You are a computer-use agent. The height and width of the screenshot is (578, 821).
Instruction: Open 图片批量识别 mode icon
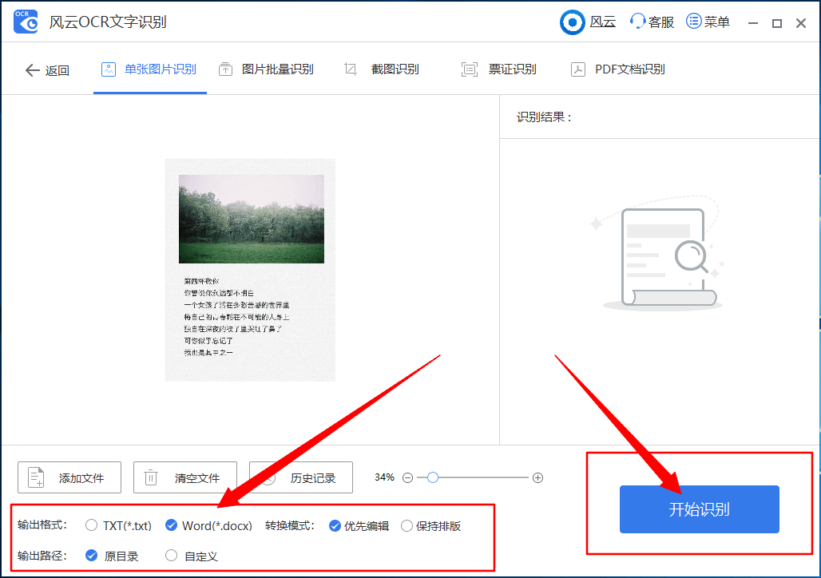click(x=225, y=69)
